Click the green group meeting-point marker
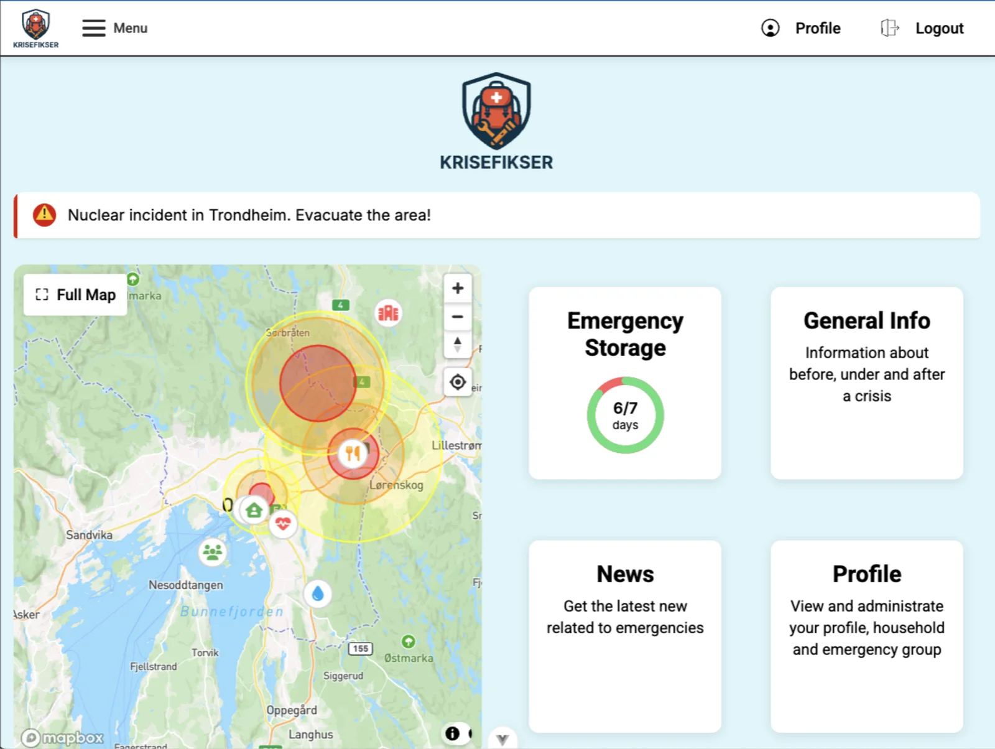Viewport: 995px width, 749px height. pyautogui.click(x=213, y=552)
